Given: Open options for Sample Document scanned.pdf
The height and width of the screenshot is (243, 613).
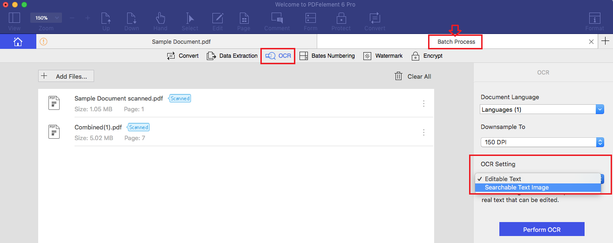Looking at the screenshot, I should point(423,103).
